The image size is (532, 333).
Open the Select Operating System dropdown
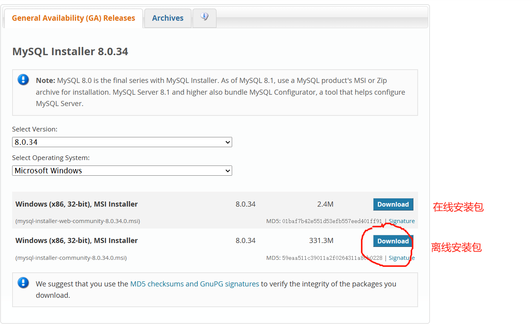click(122, 171)
